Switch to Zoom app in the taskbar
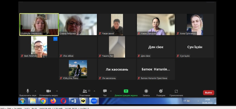 94,101
